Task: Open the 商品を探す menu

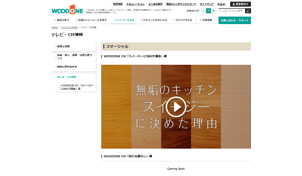Action: (61, 20)
